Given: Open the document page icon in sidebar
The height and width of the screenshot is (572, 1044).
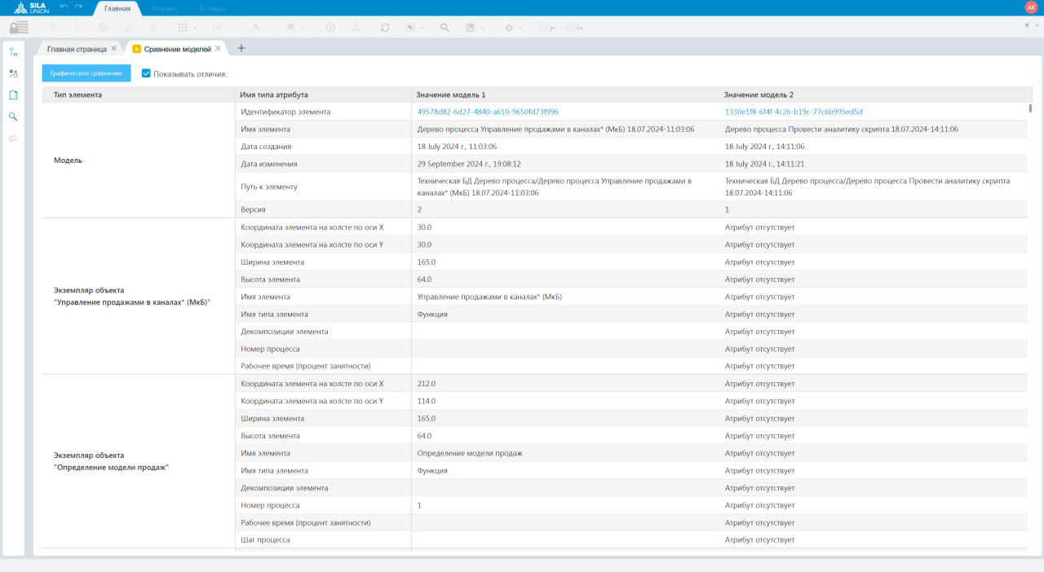Looking at the screenshot, I should click(13, 95).
